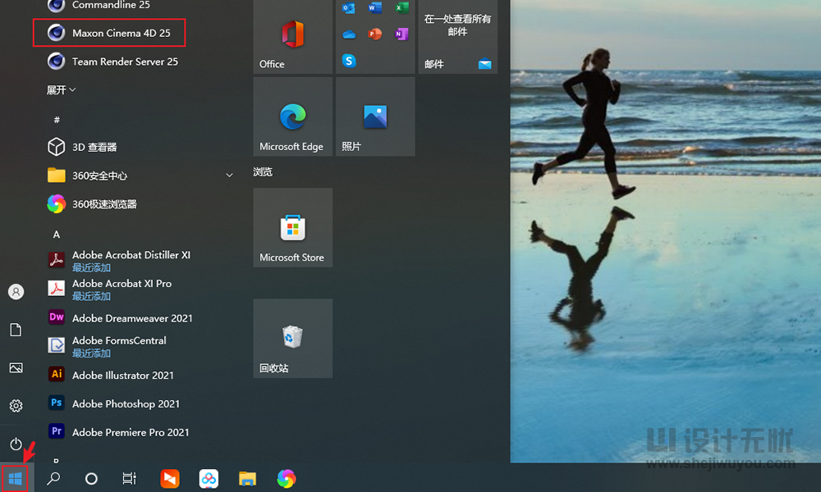Screen dimensions: 821x492
Task: Open taskbar Search magnifier
Action: (53, 478)
